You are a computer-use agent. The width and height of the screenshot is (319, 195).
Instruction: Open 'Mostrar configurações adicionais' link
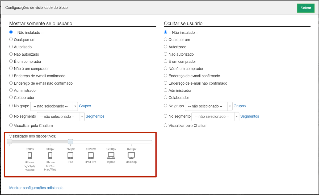pyautogui.click(x=36, y=188)
